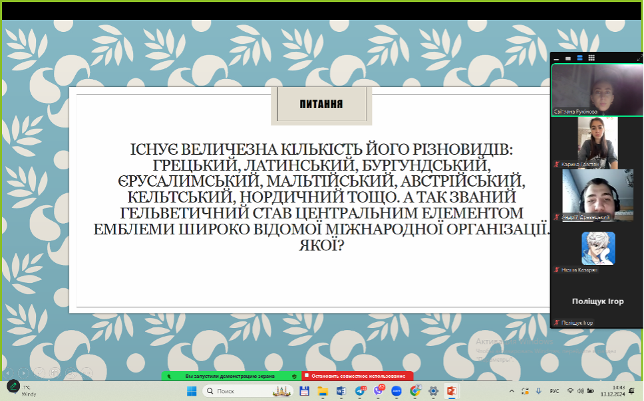Switch Zoom video panel to grid view
The image size is (644, 401).
[x=591, y=58]
